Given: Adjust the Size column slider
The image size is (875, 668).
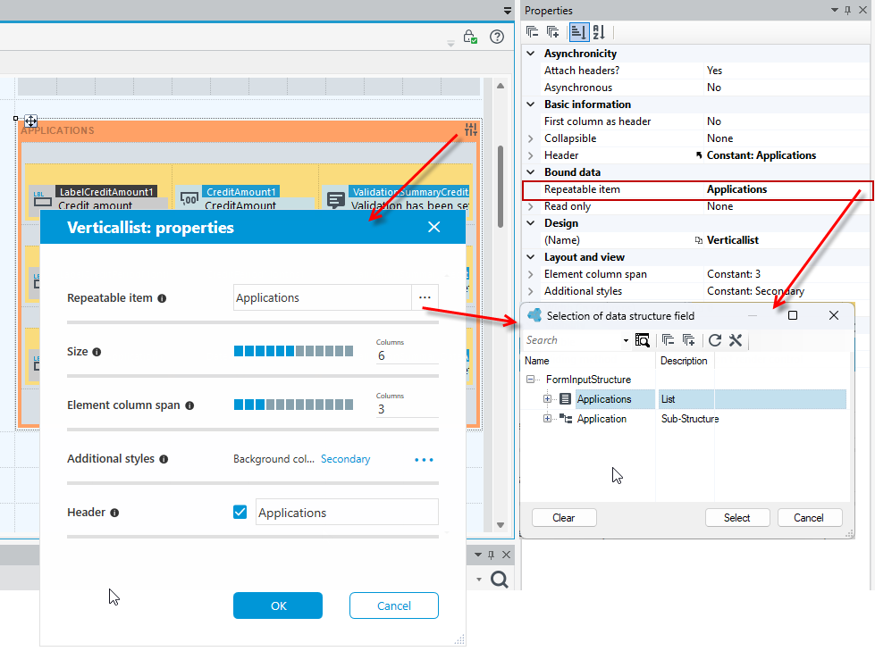Looking at the screenshot, I should [x=293, y=351].
